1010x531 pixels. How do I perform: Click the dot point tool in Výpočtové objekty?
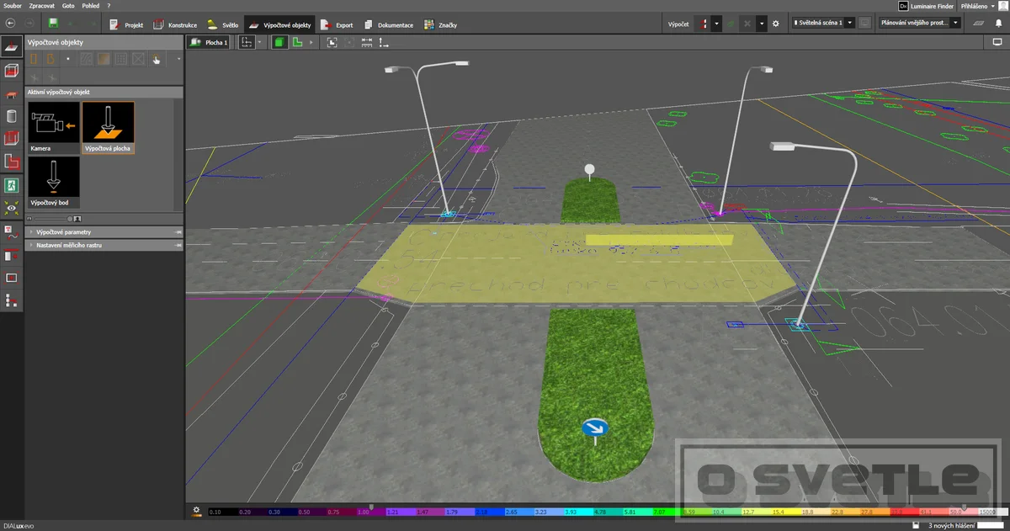pyautogui.click(x=68, y=59)
